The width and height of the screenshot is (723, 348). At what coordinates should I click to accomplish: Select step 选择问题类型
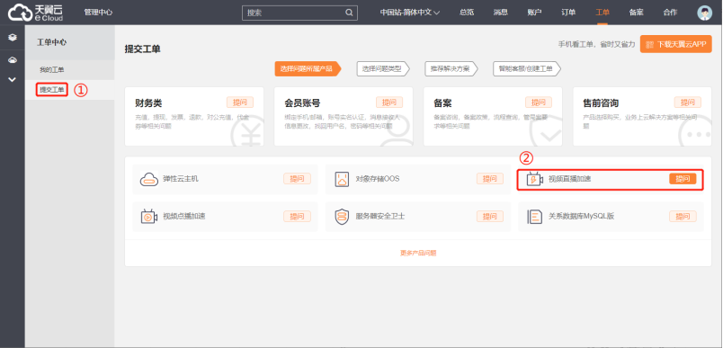[383, 68]
